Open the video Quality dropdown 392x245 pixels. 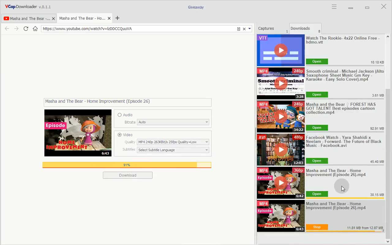pos(173,142)
